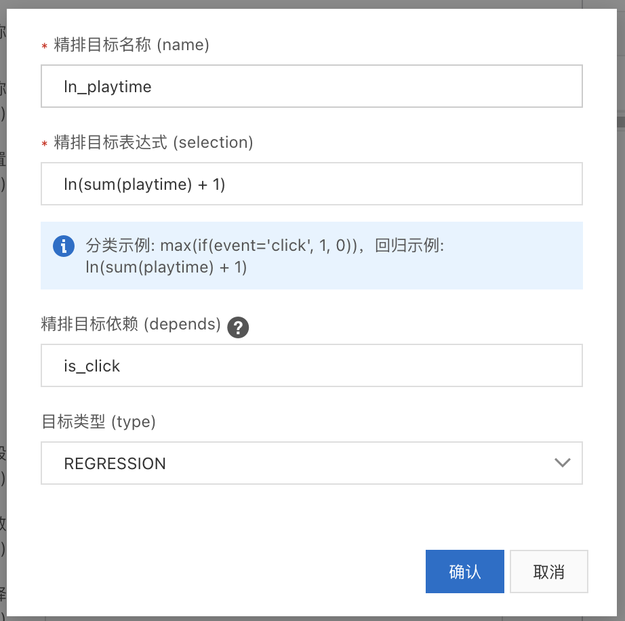The image size is (625, 621).
Task: Click the 目标类型 (type) label
Action: (98, 422)
